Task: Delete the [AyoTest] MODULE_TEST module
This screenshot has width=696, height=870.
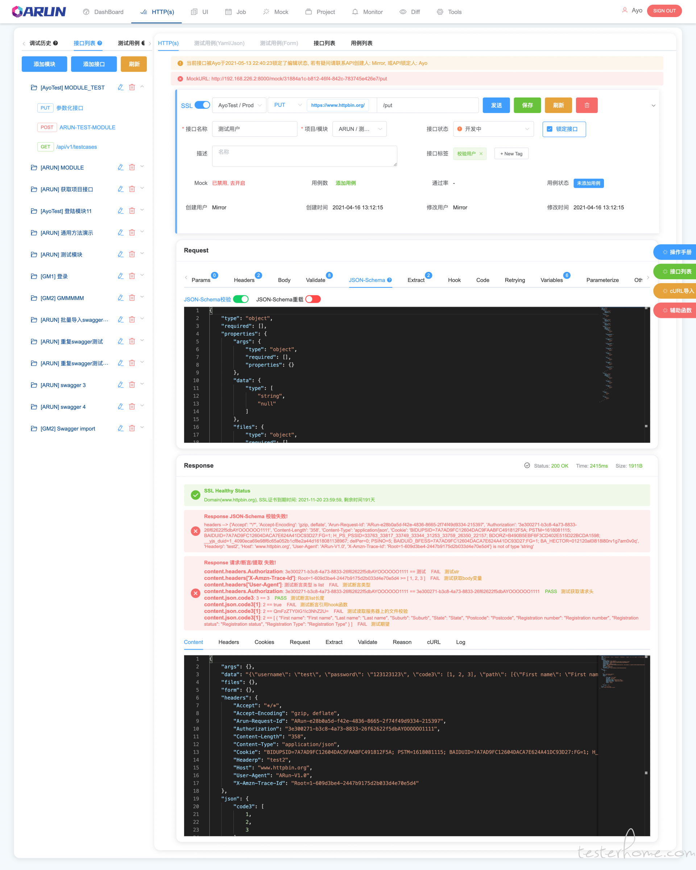Action: click(x=132, y=87)
